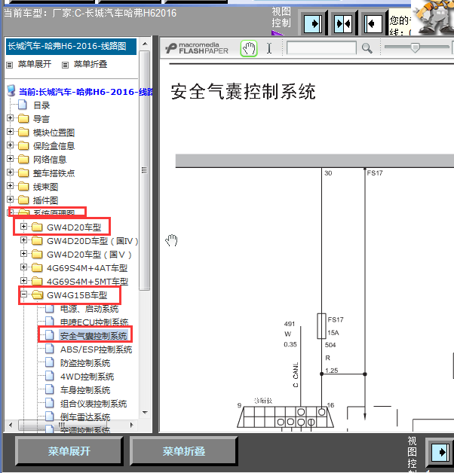Click the tree panel horizontal scrollbar thumb

point(61,425)
